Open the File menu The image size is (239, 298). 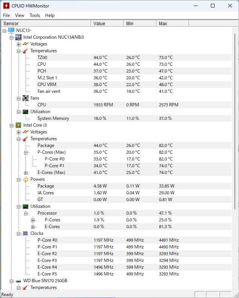tap(6, 15)
